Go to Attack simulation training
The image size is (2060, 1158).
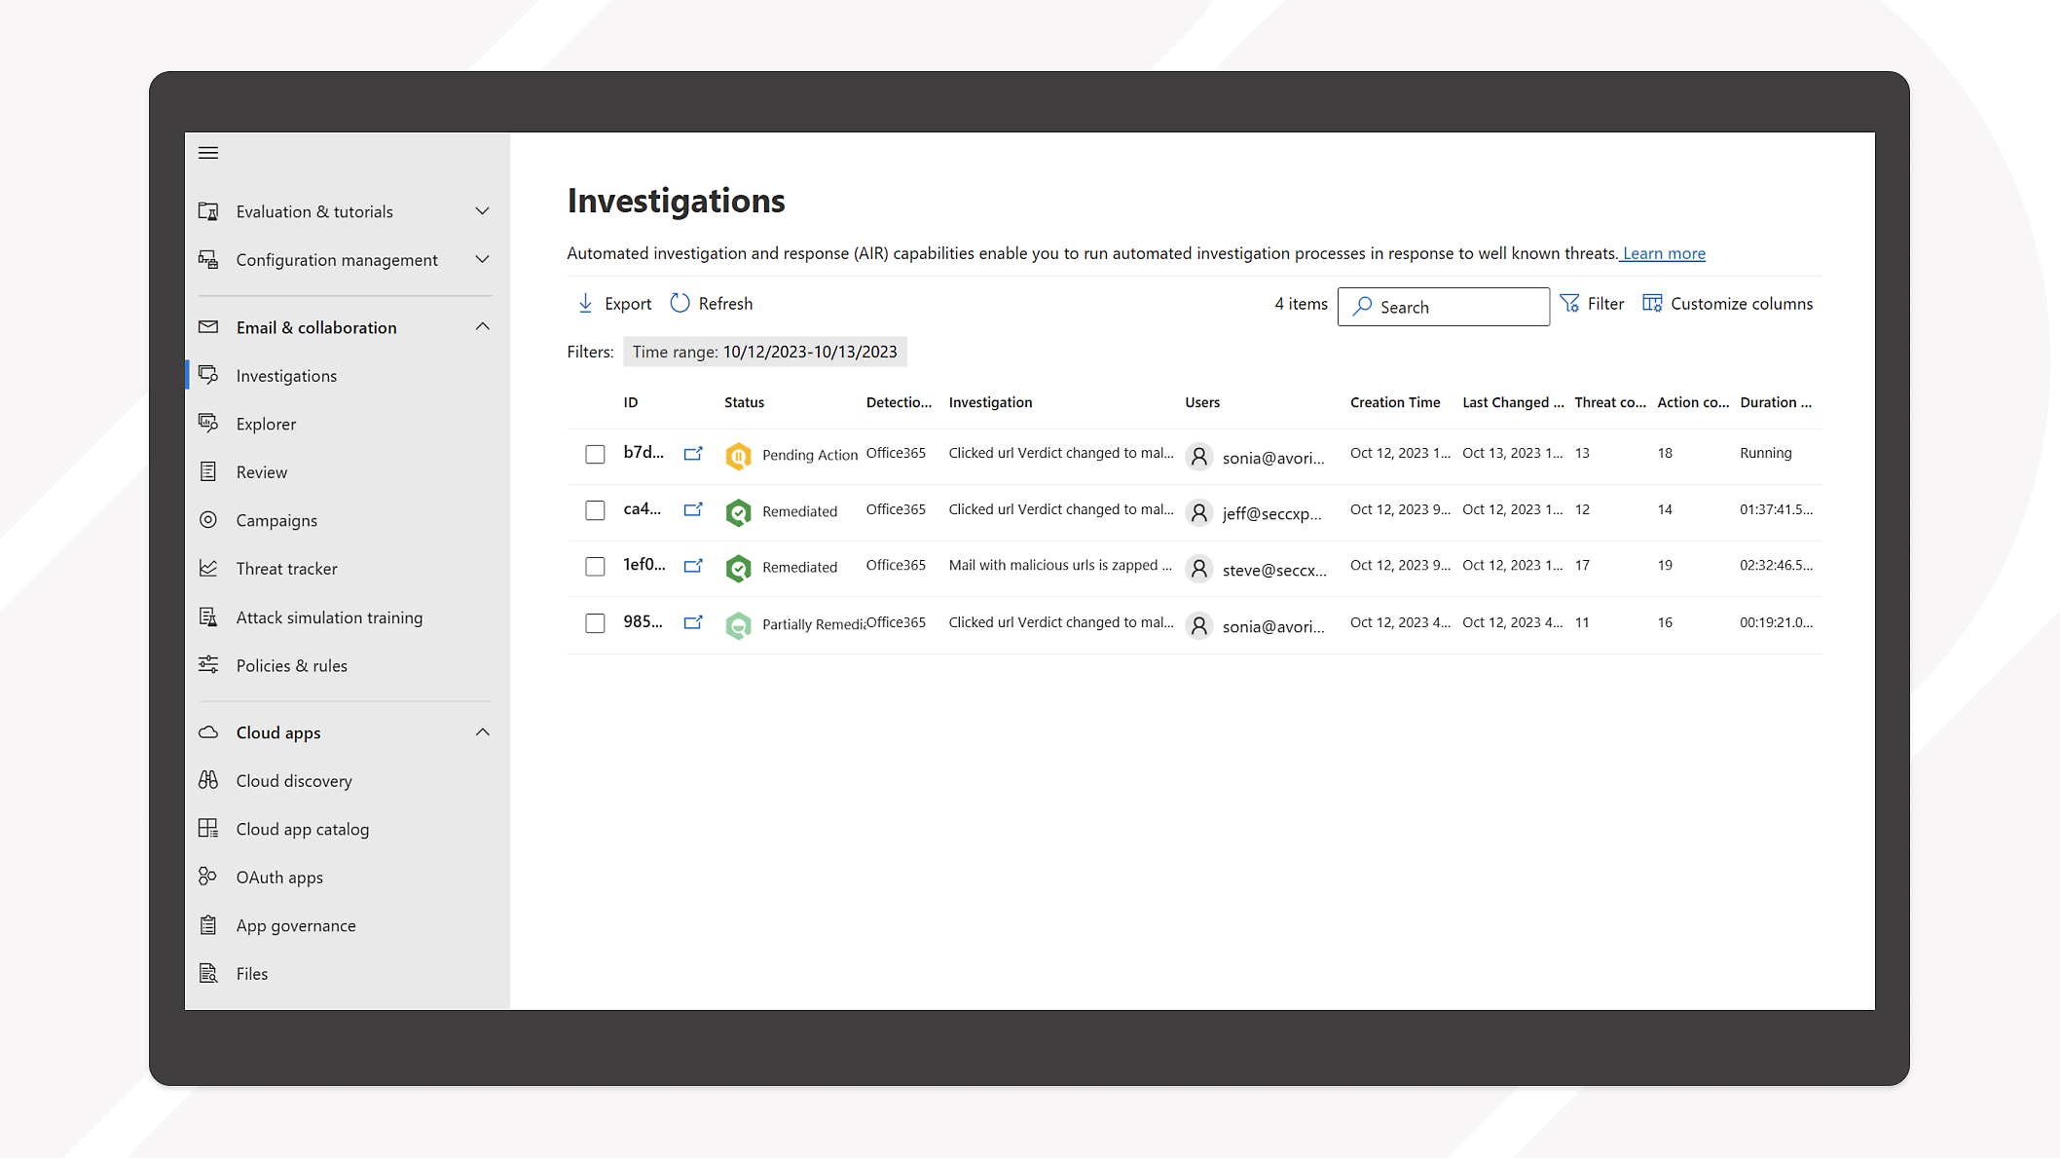click(x=329, y=617)
